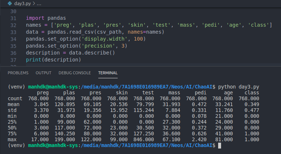Select the TERMINAL tab
The image size is (281, 154).
108,73
